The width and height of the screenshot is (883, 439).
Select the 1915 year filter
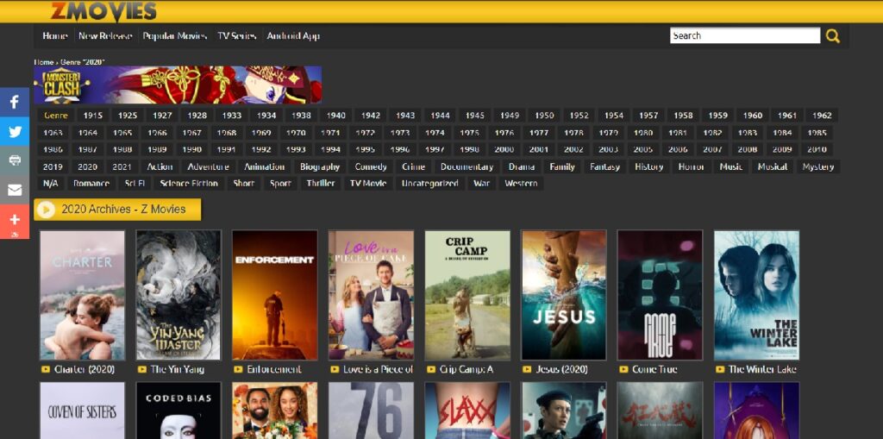point(93,116)
